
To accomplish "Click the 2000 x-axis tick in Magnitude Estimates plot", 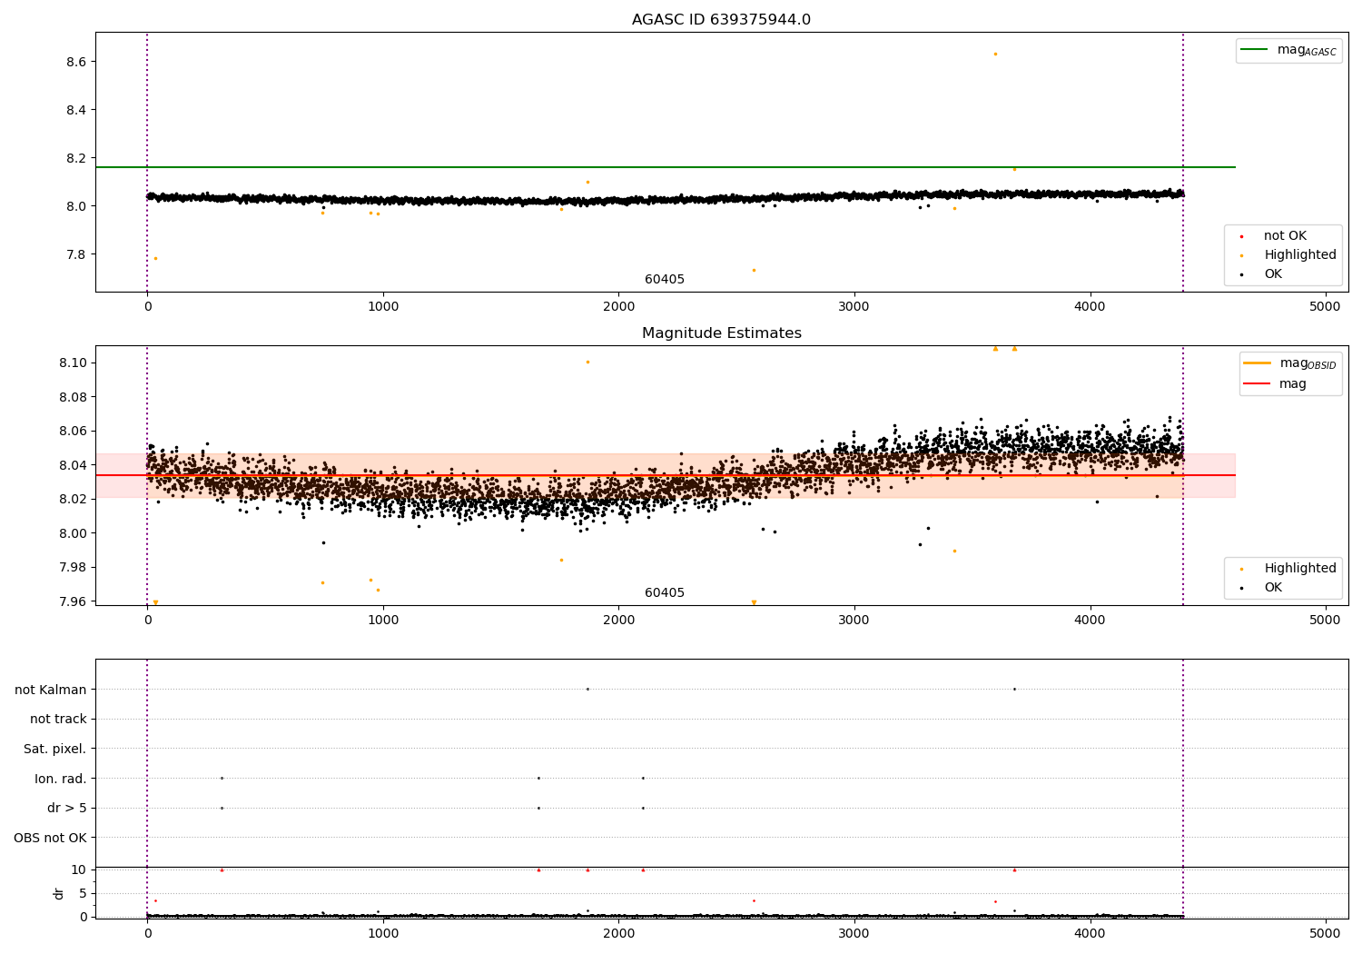I will coord(618,620).
